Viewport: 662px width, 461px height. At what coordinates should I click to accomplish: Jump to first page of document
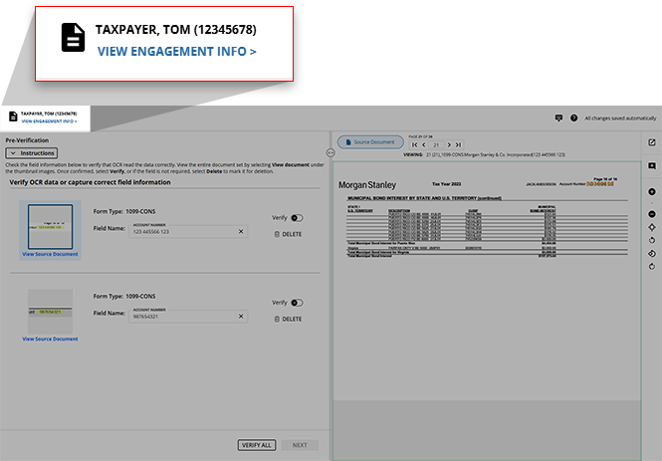point(414,145)
